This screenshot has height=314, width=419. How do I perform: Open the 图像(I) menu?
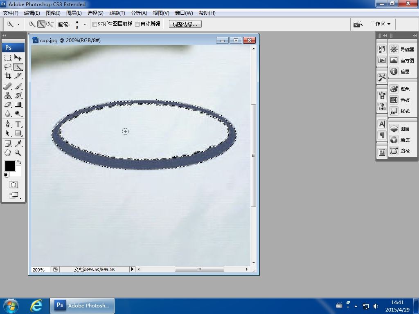53,13
